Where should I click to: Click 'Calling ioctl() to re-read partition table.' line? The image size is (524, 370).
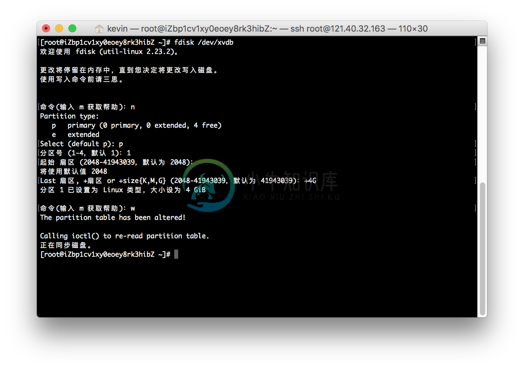[125, 236]
